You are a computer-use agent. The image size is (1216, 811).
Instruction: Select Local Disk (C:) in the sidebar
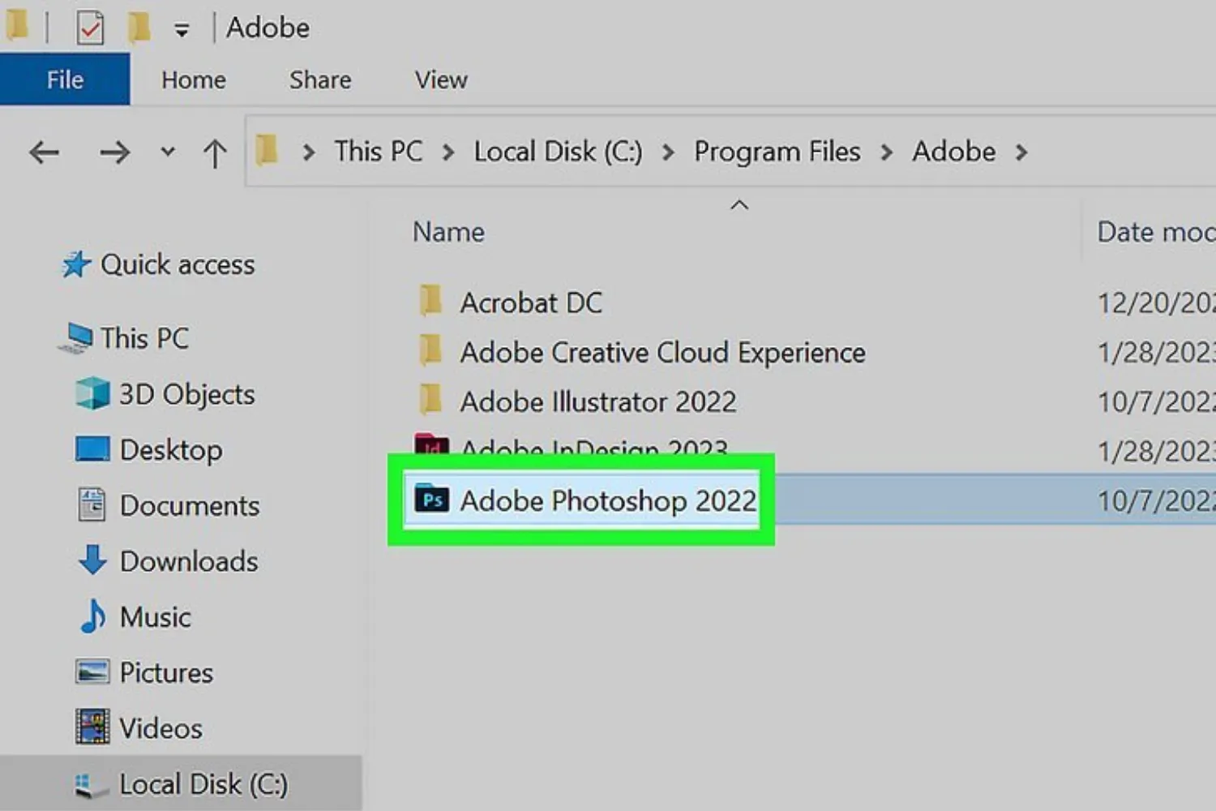(x=204, y=783)
